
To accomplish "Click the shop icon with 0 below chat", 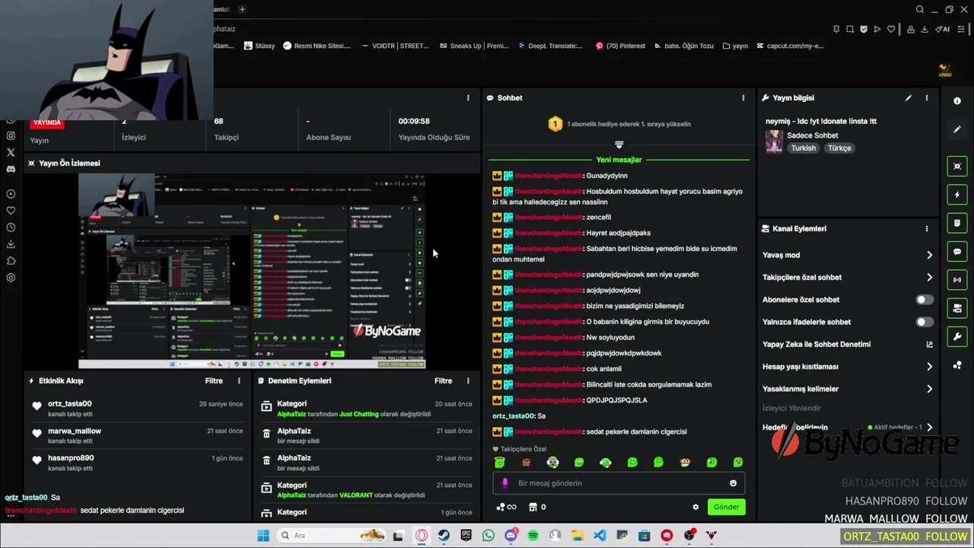I will point(537,507).
